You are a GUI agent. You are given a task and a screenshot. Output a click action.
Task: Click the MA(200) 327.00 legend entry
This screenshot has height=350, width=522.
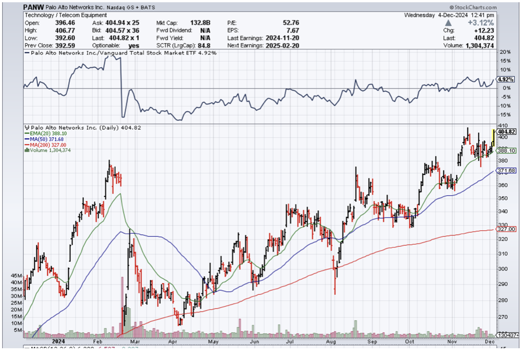point(45,145)
